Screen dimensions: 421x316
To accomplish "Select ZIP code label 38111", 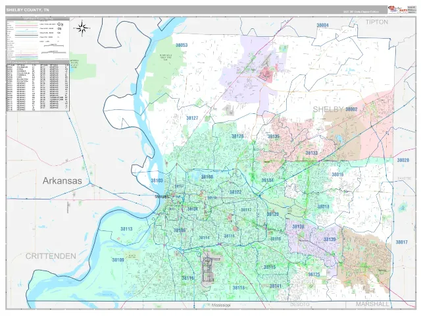I will (230, 236).
